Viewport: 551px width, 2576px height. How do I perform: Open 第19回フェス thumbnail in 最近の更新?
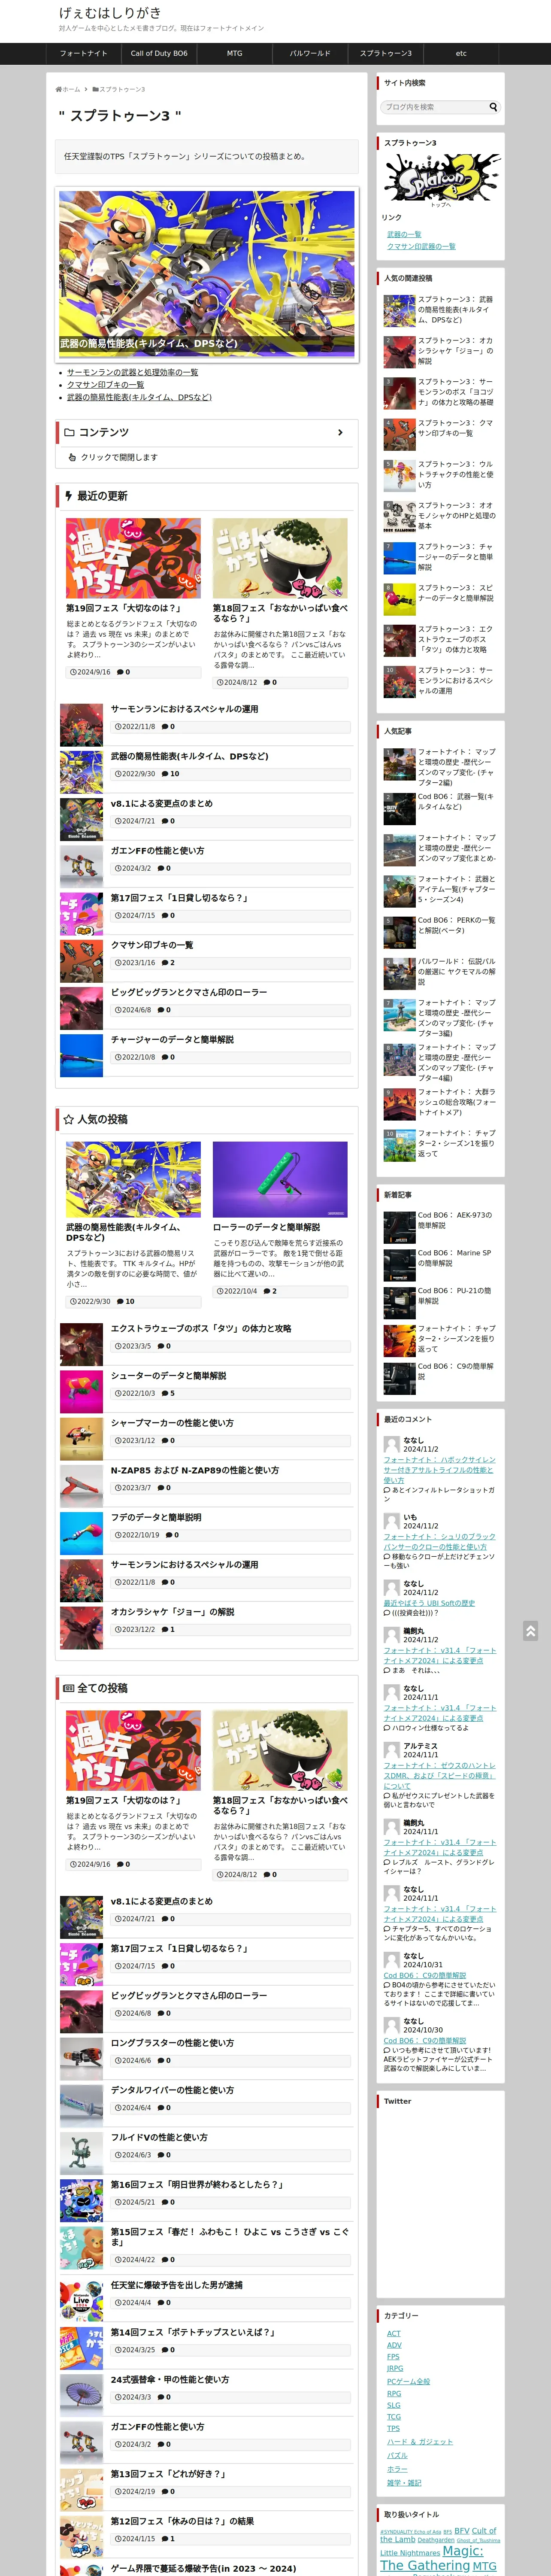133,558
